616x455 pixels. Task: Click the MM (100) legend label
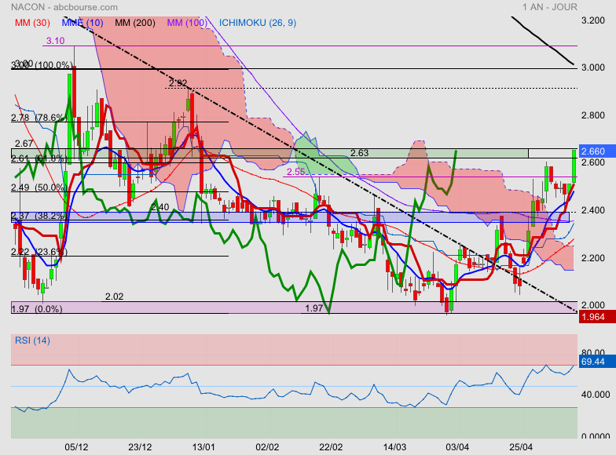click(187, 23)
